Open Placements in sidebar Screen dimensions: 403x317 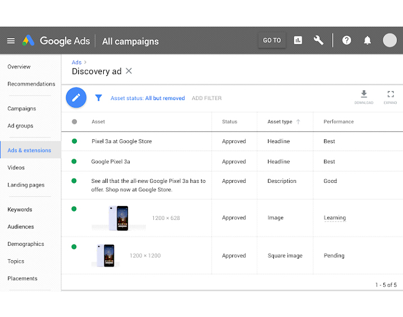pos(22,278)
